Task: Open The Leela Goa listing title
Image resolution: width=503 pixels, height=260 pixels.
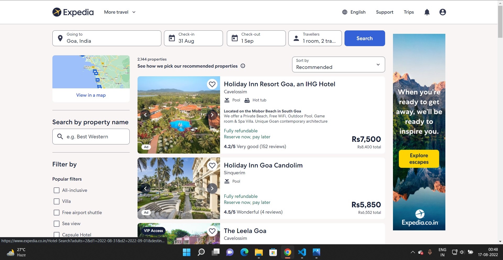Action: 245,231
